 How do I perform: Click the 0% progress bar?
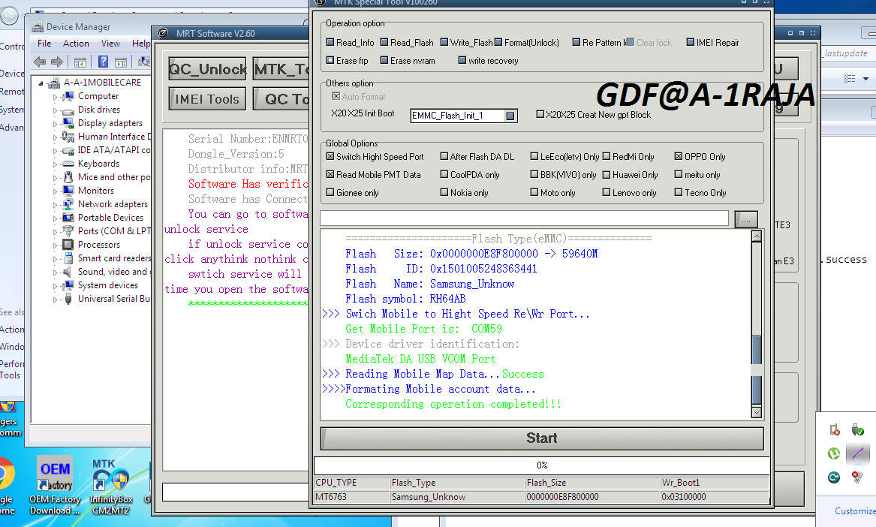click(x=542, y=465)
